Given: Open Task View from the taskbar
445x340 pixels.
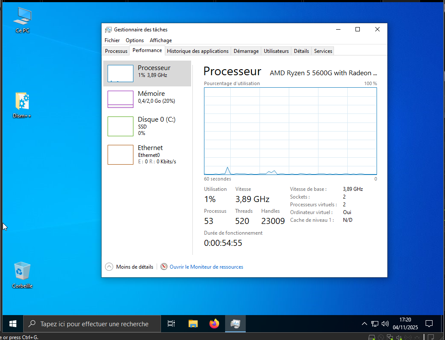Looking at the screenshot, I should (x=171, y=324).
